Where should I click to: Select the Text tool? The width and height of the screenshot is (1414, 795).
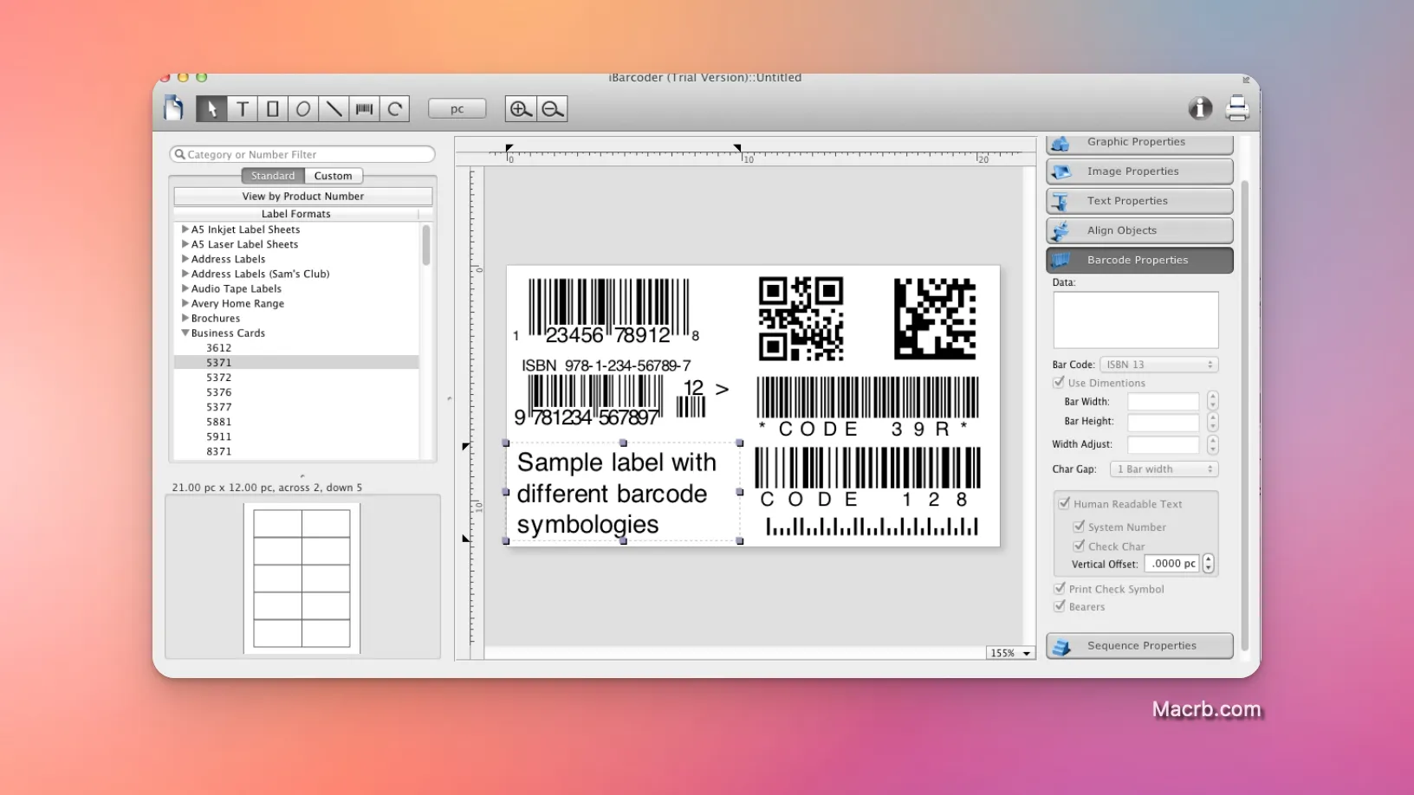[x=243, y=109]
